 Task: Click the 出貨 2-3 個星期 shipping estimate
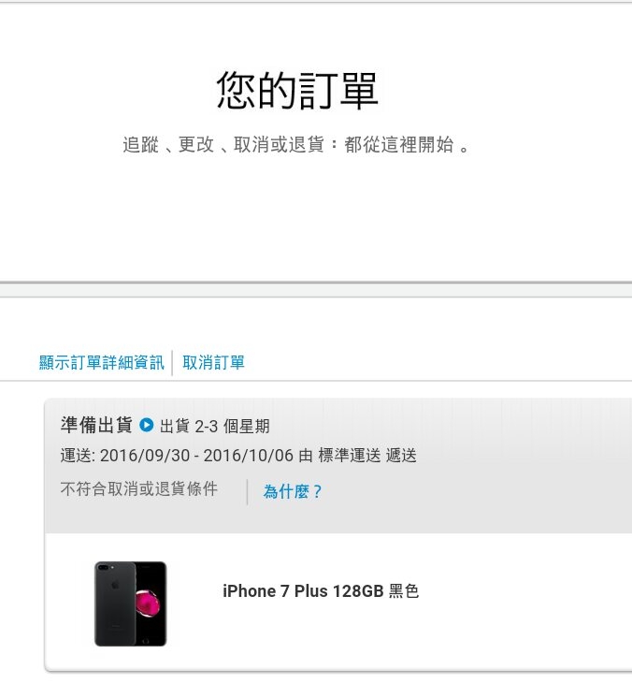(x=215, y=426)
